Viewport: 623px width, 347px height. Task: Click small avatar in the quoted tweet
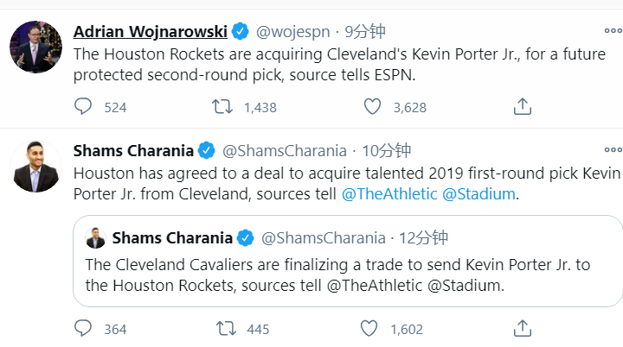pyautogui.click(x=96, y=238)
